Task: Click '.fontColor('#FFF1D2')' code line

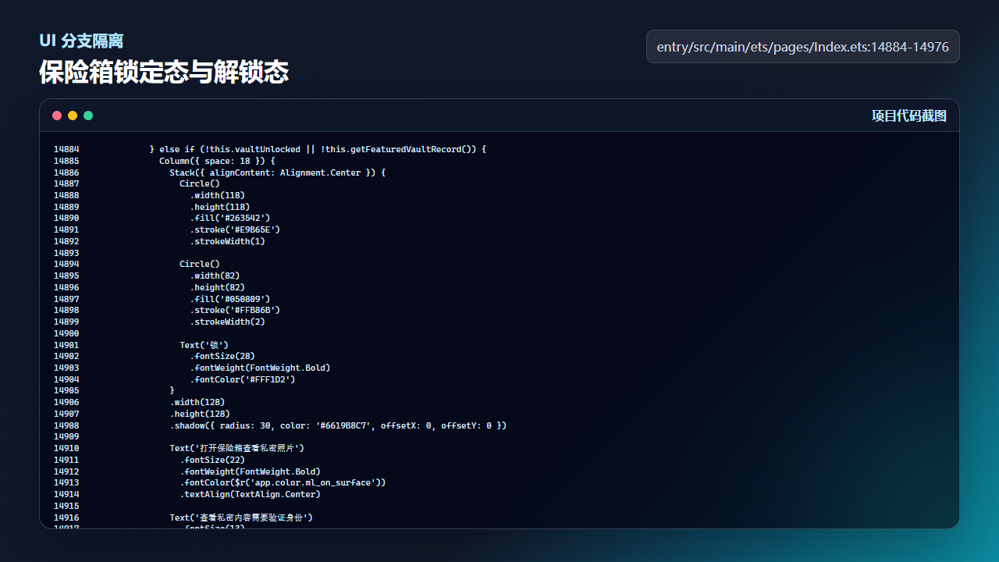Action: (243, 379)
